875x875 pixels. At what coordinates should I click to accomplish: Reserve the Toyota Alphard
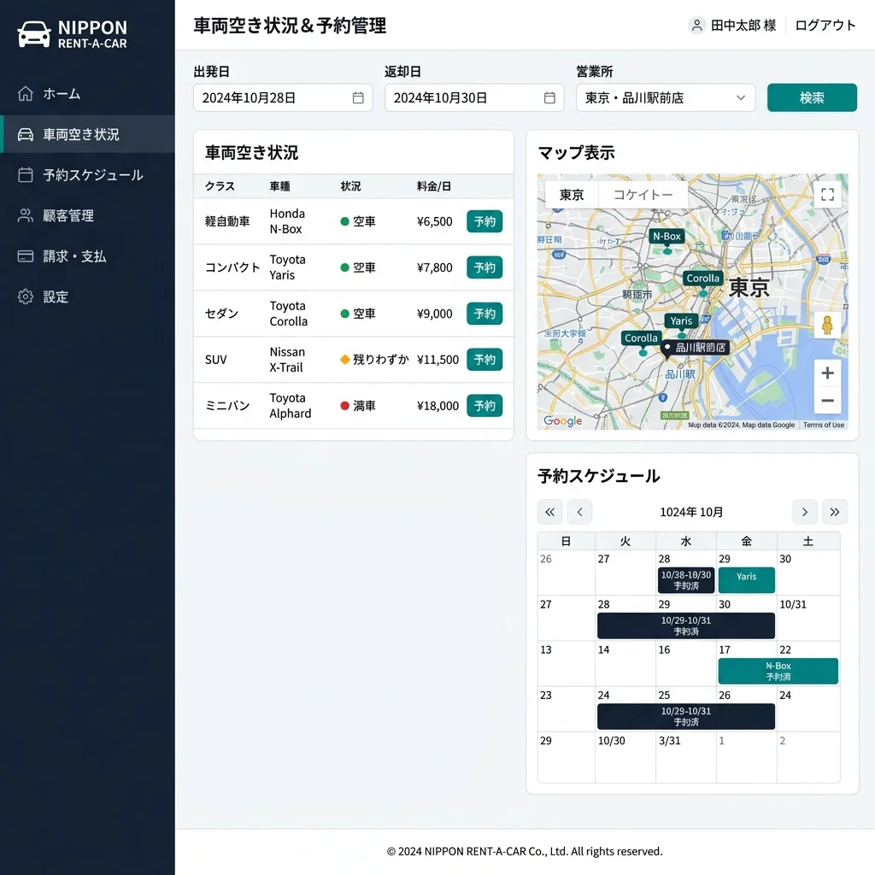pyautogui.click(x=484, y=406)
